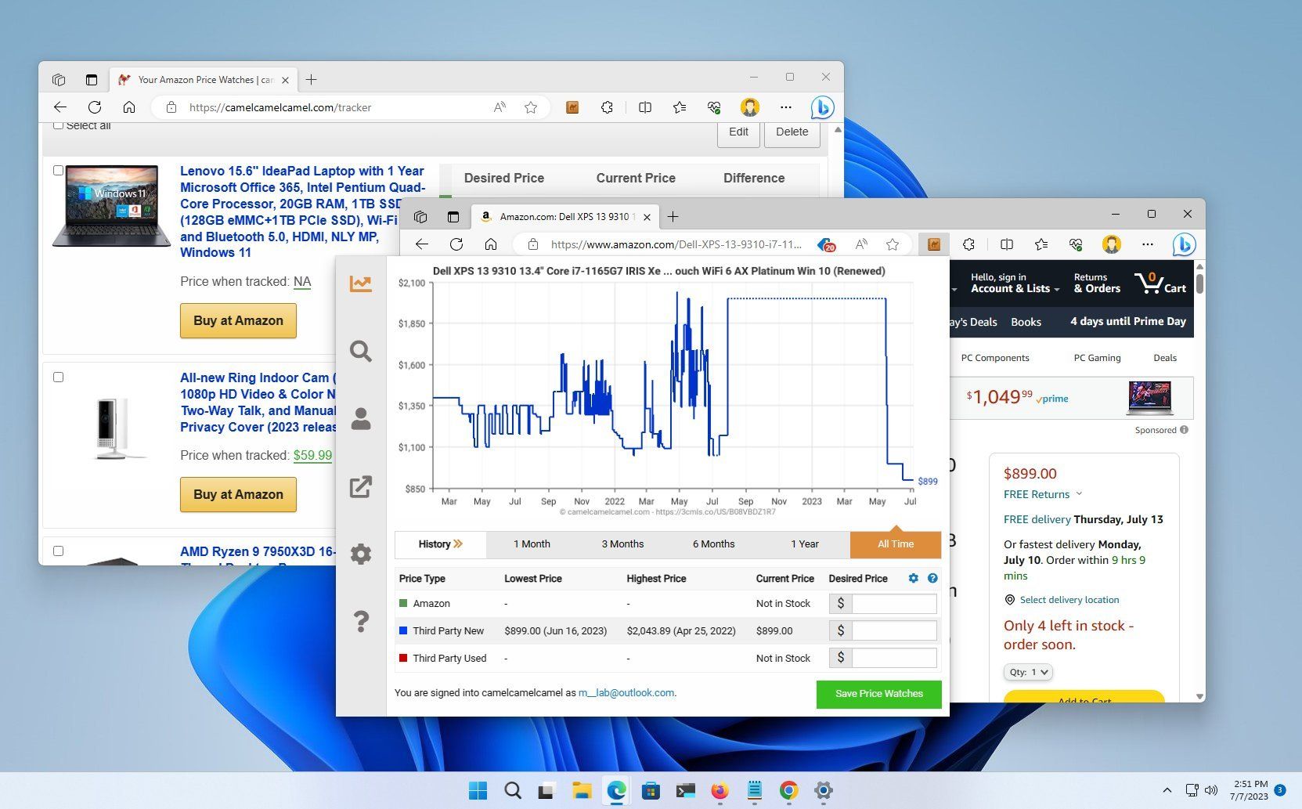Image resolution: width=1302 pixels, height=809 pixels.
Task: Open the Qty dropdown on the Amazon page
Action: [x=1028, y=671]
